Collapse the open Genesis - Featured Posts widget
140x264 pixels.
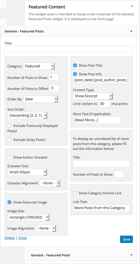click(131, 31)
